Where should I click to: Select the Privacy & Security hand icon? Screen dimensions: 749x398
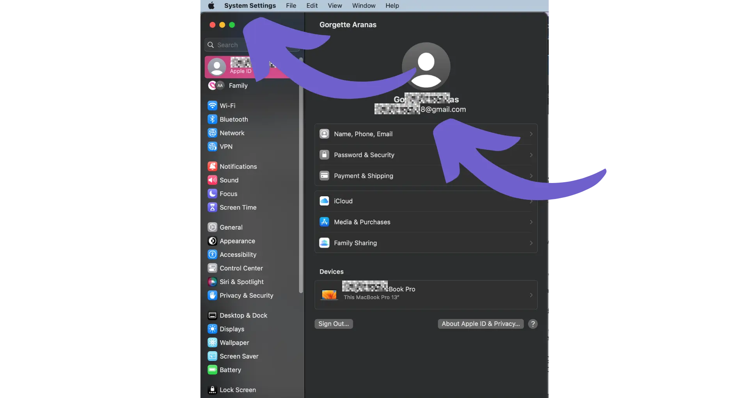tap(212, 296)
